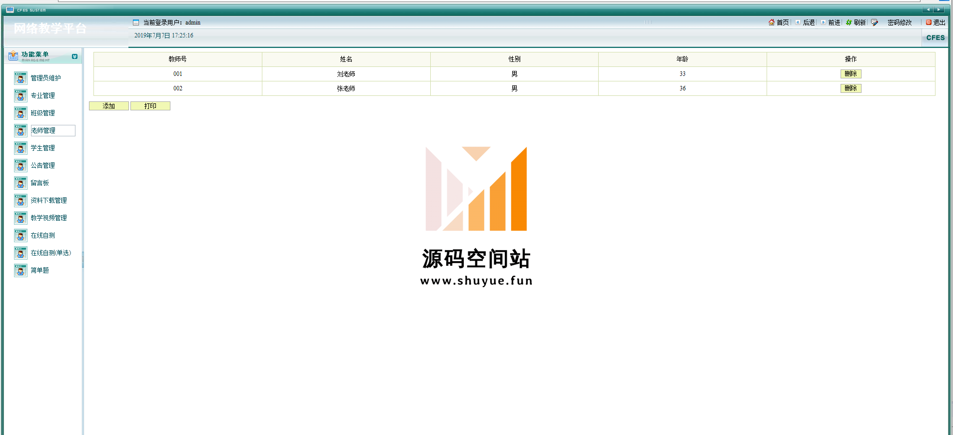The image size is (953, 435).
Task: Open 管理员维护 menu item
Action: pos(46,78)
